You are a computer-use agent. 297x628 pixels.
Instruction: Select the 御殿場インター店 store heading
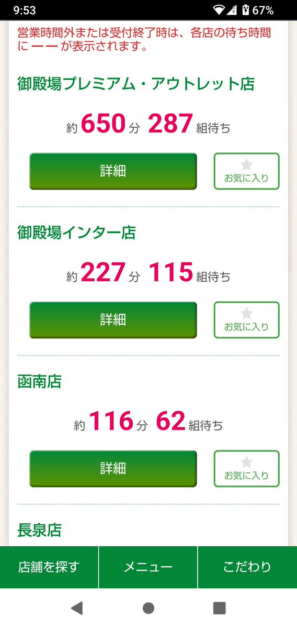pos(76,233)
